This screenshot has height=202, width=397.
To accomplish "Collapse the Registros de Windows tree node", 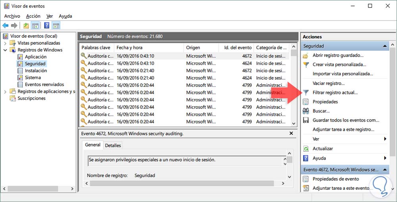I will point(5,50).
